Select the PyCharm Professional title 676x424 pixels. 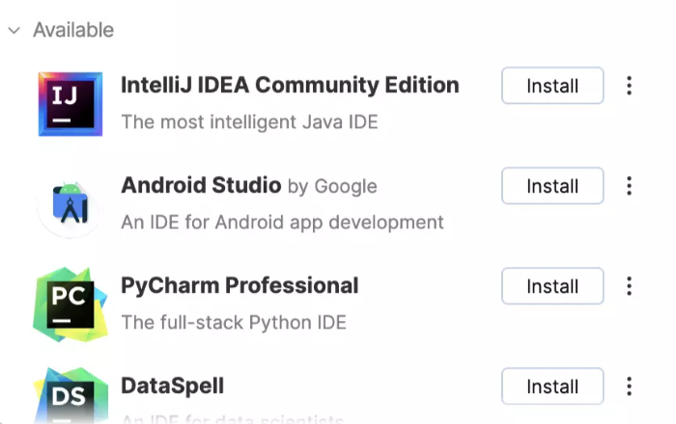(239, 286)
